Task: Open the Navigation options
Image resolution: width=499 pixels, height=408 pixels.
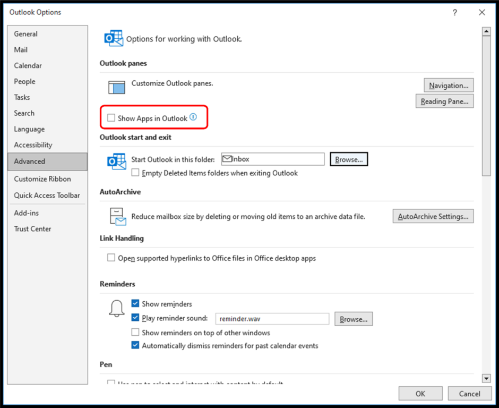Action: pyautogui.click(x=448, y=85)
